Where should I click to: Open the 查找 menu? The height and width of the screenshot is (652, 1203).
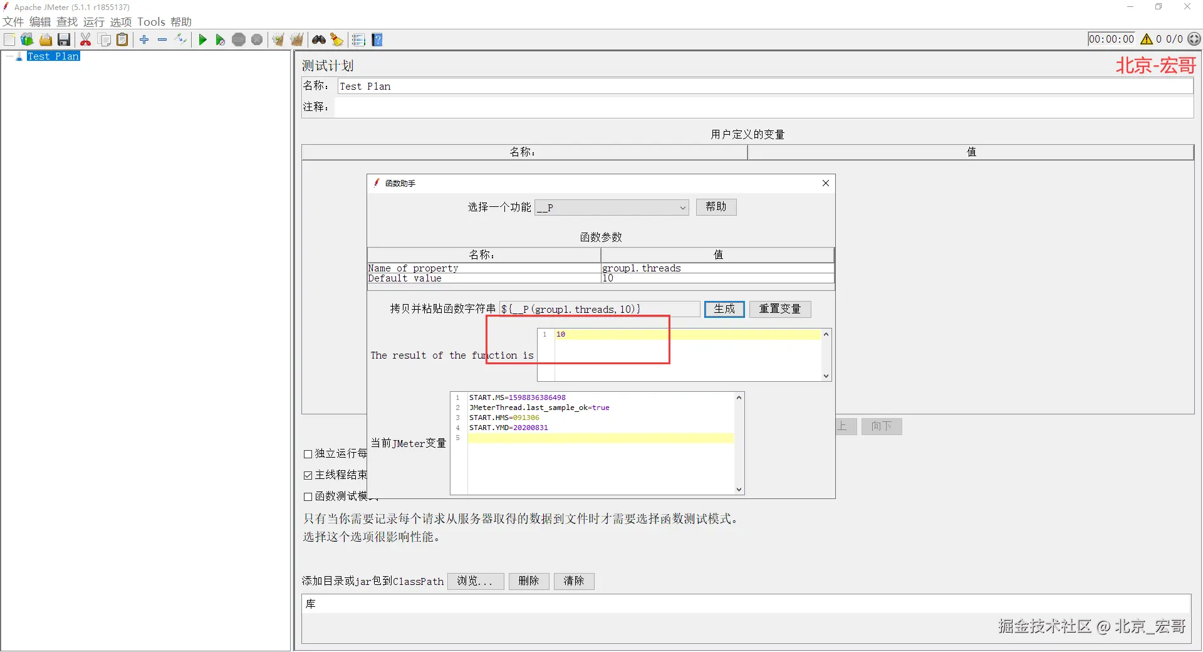67,22
